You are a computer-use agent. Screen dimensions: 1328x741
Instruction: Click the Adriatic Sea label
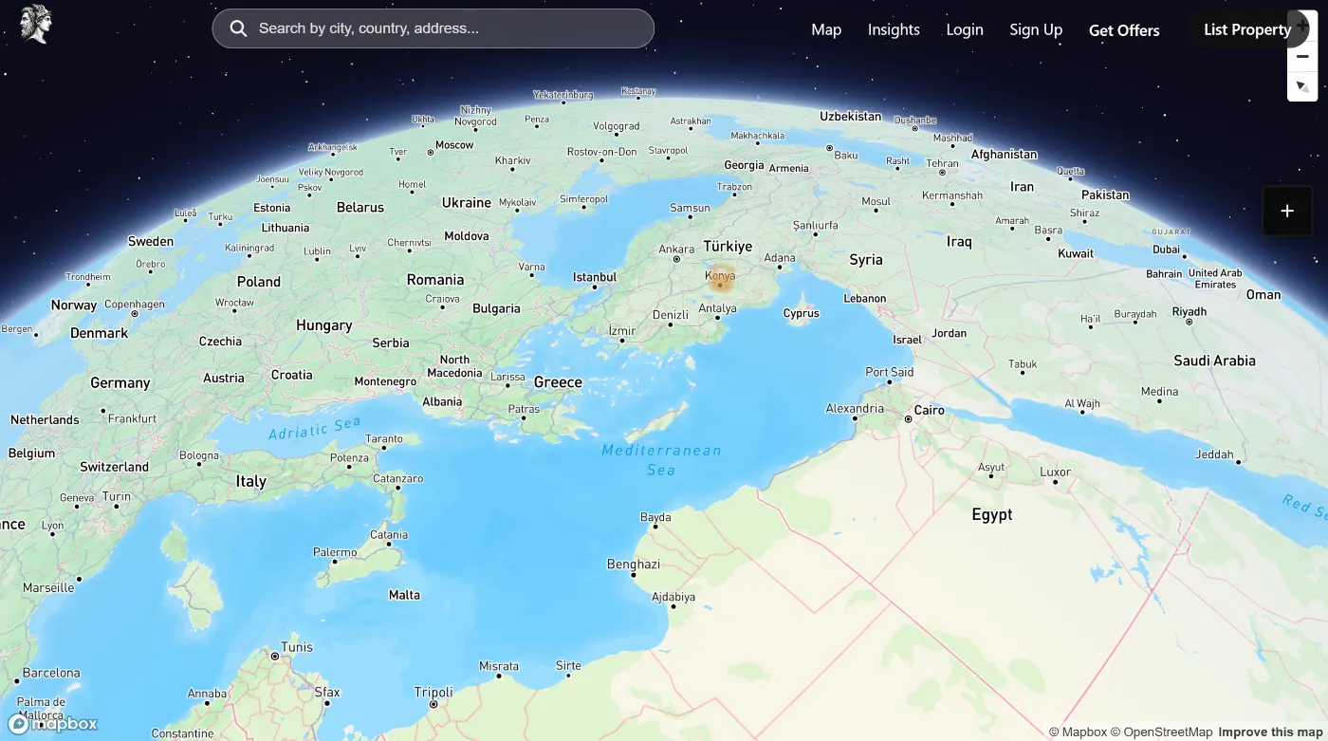coord(314,430)
